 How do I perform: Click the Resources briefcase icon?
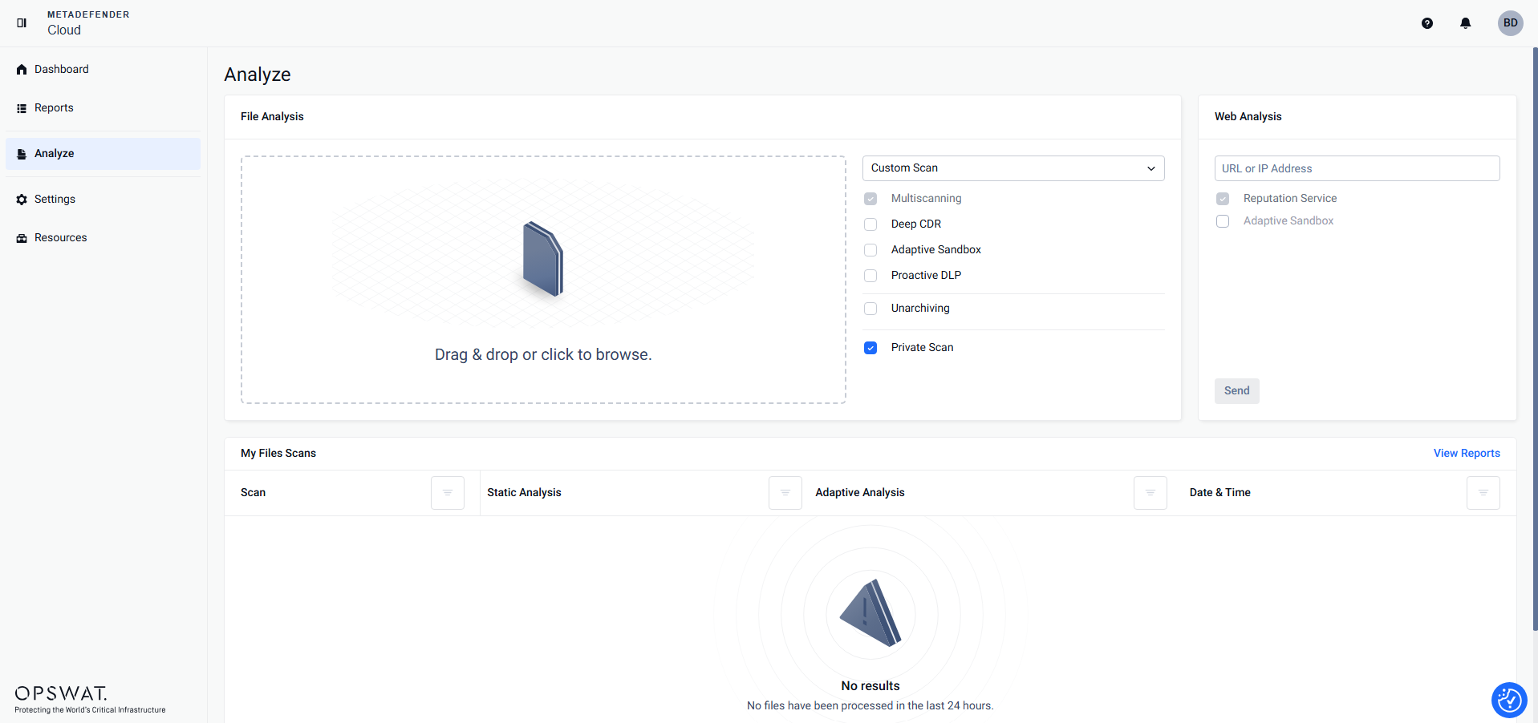(x=22, y=238)
